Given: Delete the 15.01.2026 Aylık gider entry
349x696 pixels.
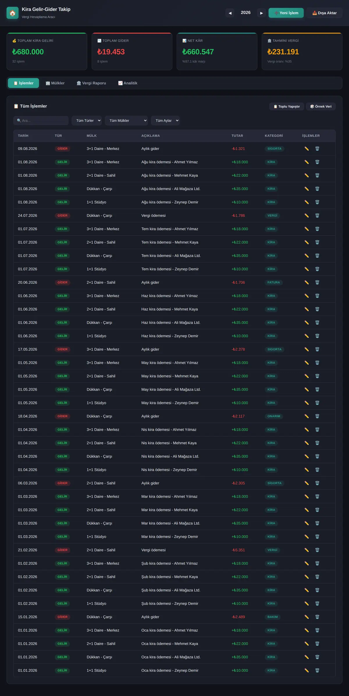Looking at the screenshot, I should (x=317, y=617).
